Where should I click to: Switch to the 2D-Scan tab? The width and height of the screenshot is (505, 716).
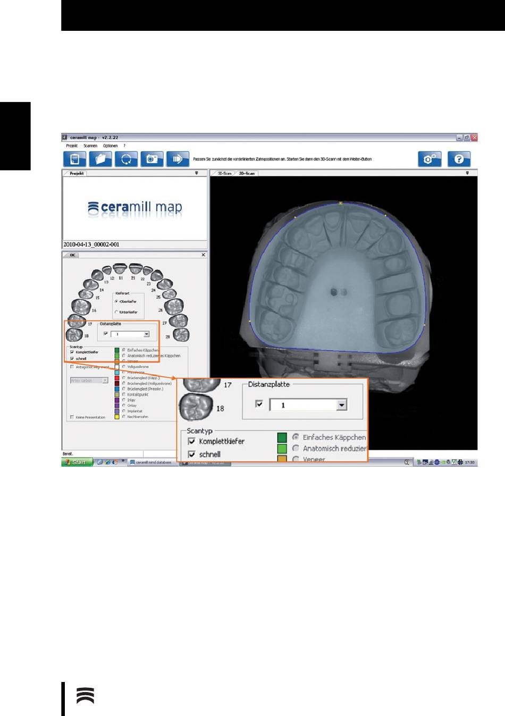tap(247, 173)
